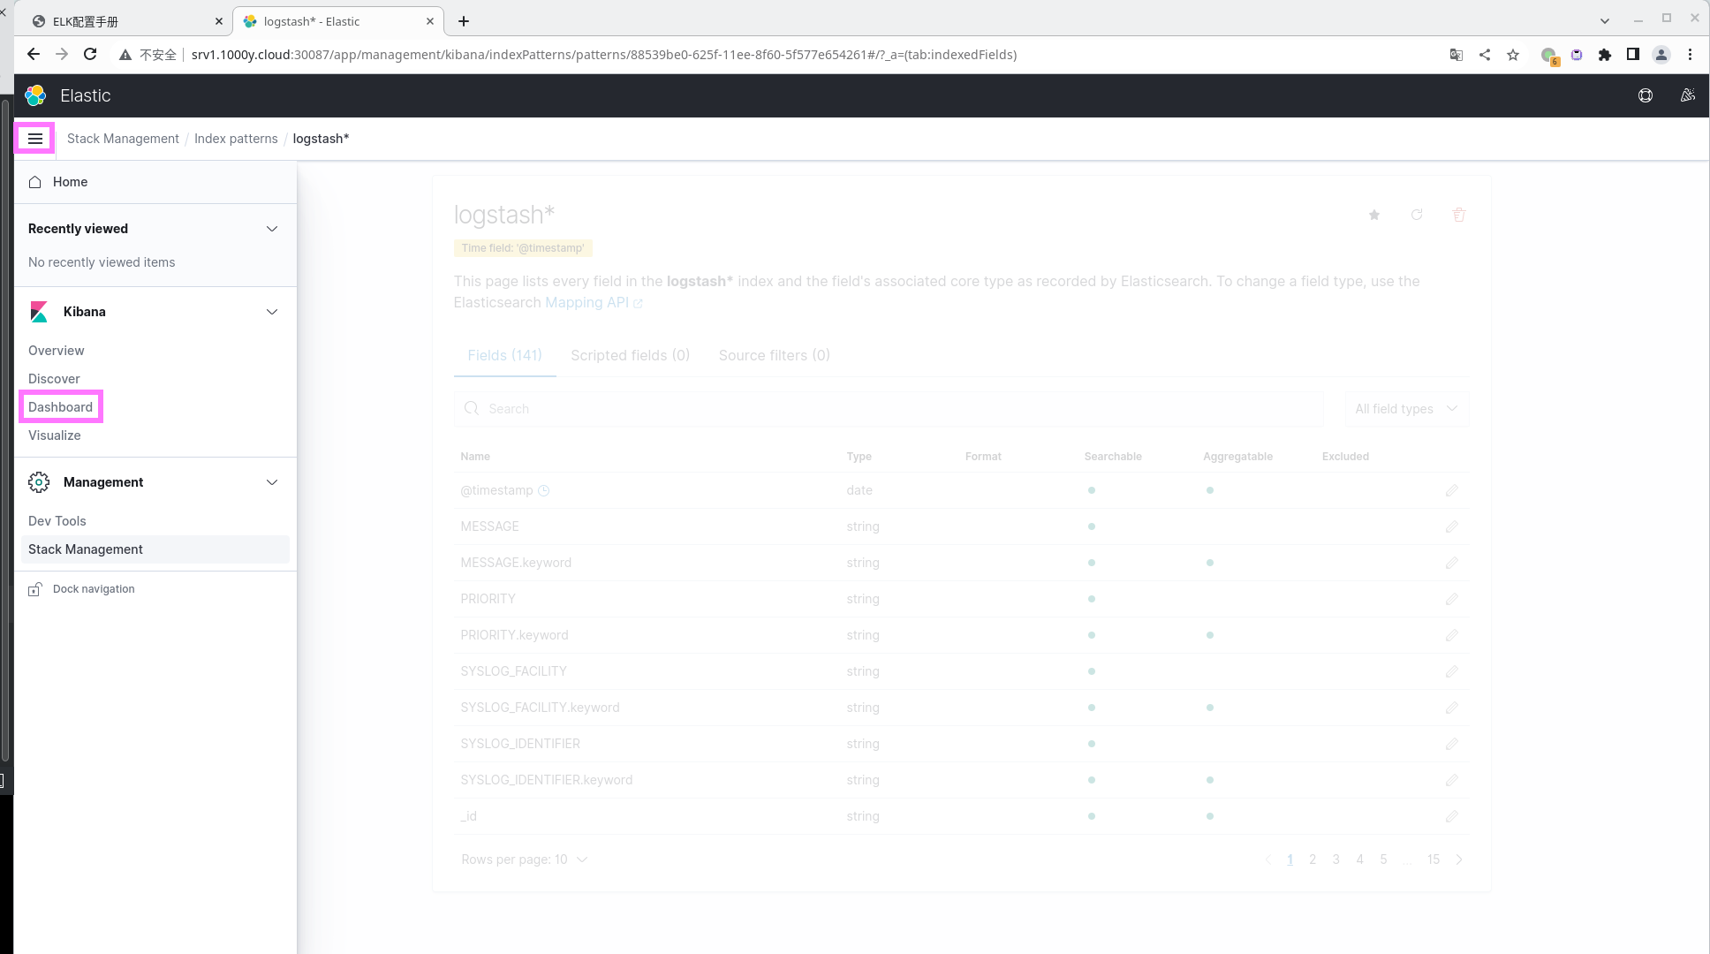Collapse the Kibana section
This screenshot has height=954, width=1710.
pyautogui.click(x=272, y=312)
